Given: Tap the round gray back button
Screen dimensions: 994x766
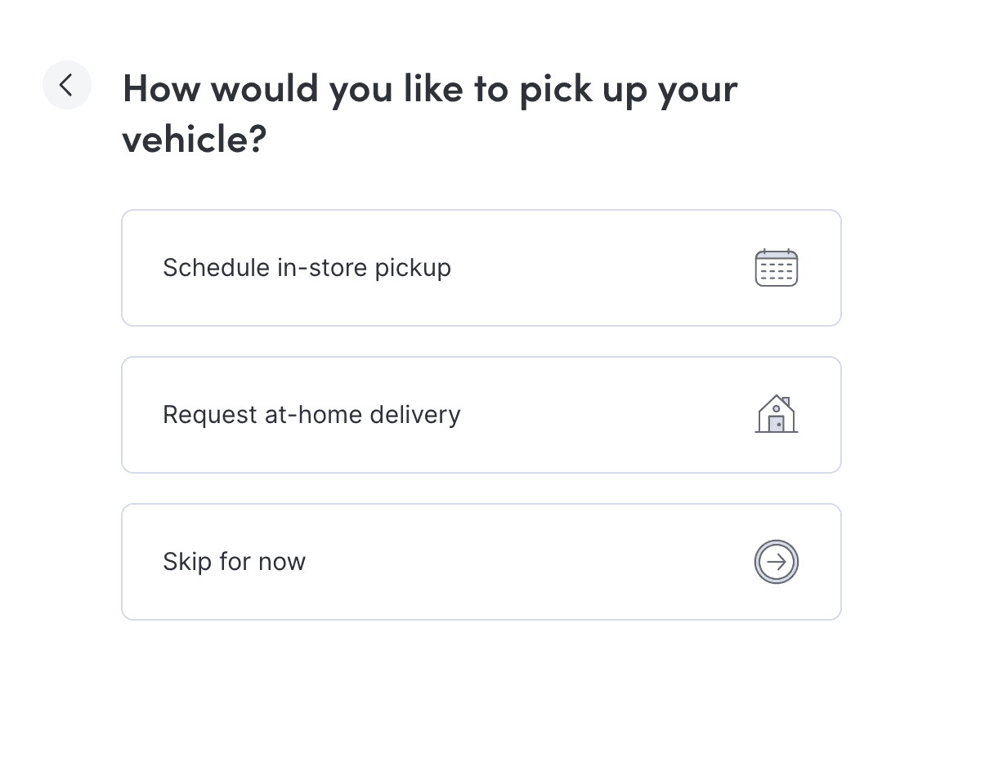Looking at the screenshot, I should tap(67, 84).
